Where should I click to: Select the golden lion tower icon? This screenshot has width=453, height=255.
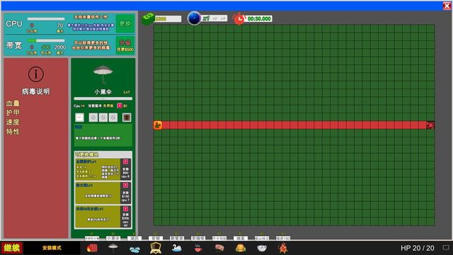tap(241, 248)
